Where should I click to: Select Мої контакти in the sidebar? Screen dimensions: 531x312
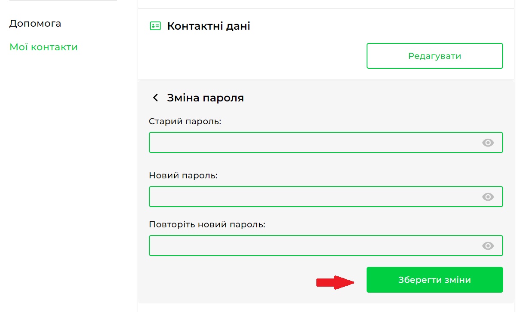point(43,47)
